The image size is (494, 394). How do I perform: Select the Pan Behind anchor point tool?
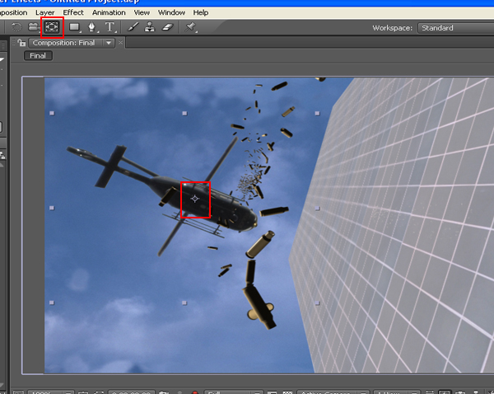point(52,27)
